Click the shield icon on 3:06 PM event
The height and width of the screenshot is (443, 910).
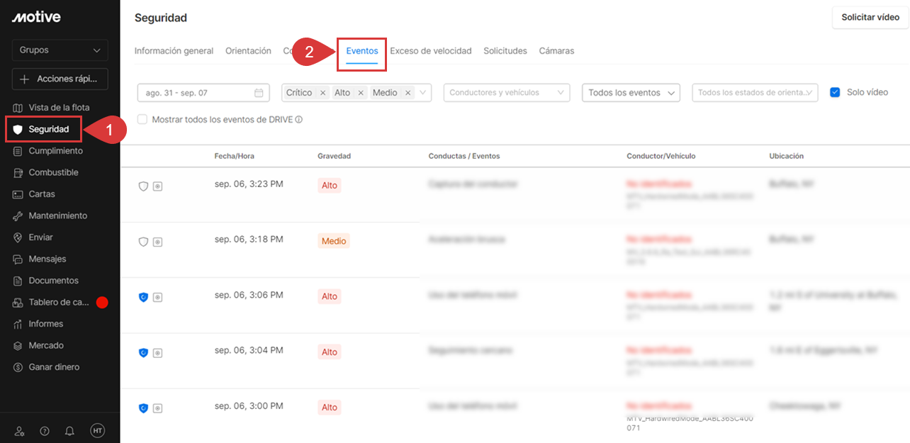[143, 297]
